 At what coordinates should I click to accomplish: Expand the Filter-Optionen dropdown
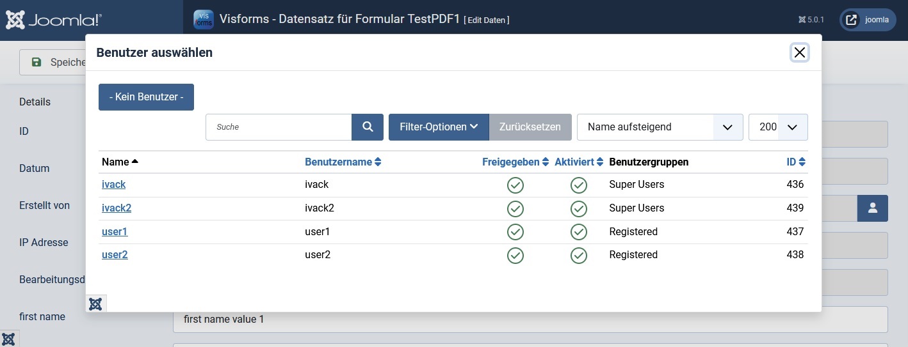439,127
